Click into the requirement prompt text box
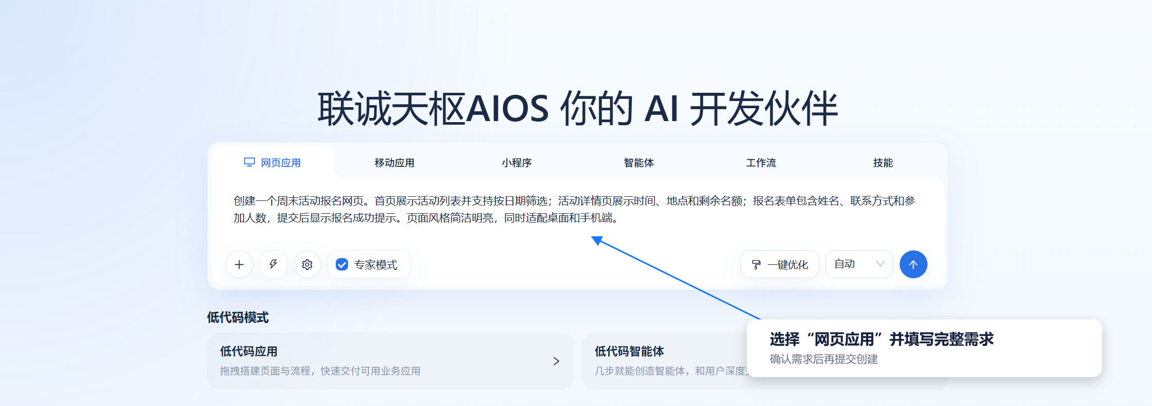Viewport: 1152px width, 406px height. 577,209
